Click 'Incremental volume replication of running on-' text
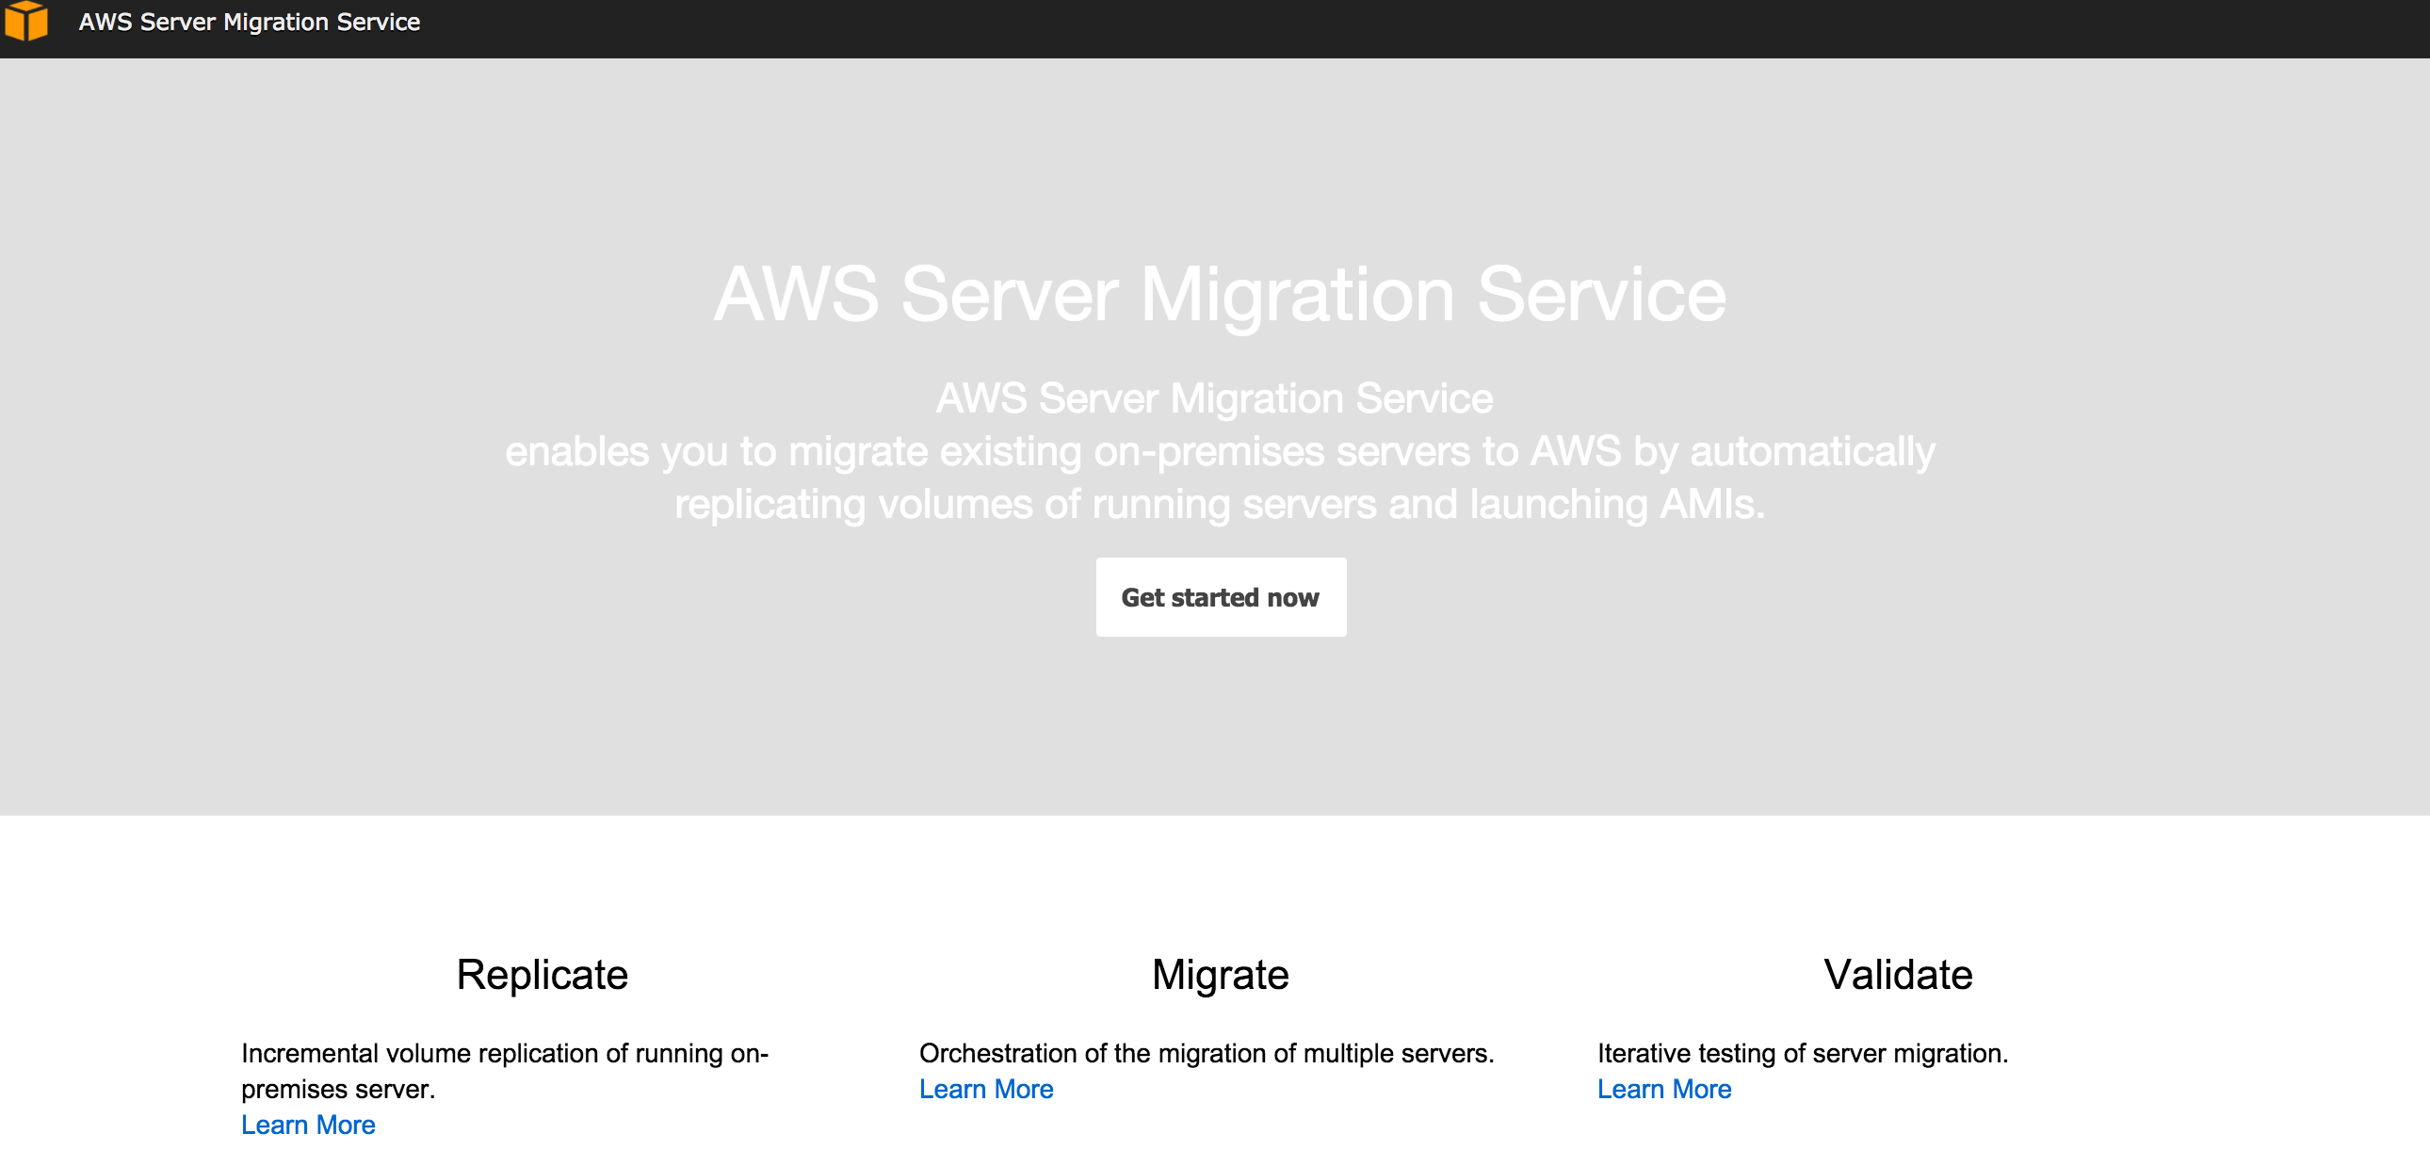The width and height of the screenshot is (2430, 1166). pos(505,1053)
